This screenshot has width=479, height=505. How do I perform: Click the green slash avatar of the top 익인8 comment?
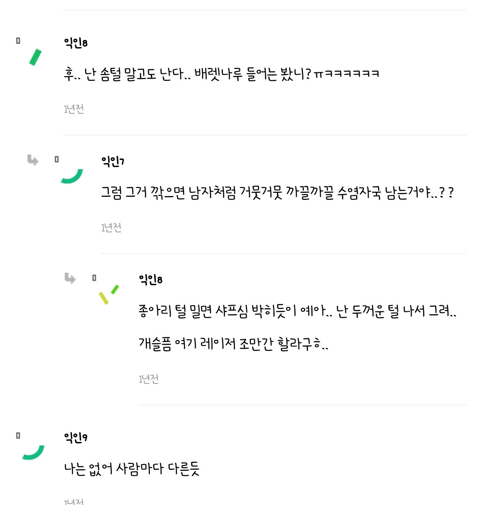pos(35,57)
